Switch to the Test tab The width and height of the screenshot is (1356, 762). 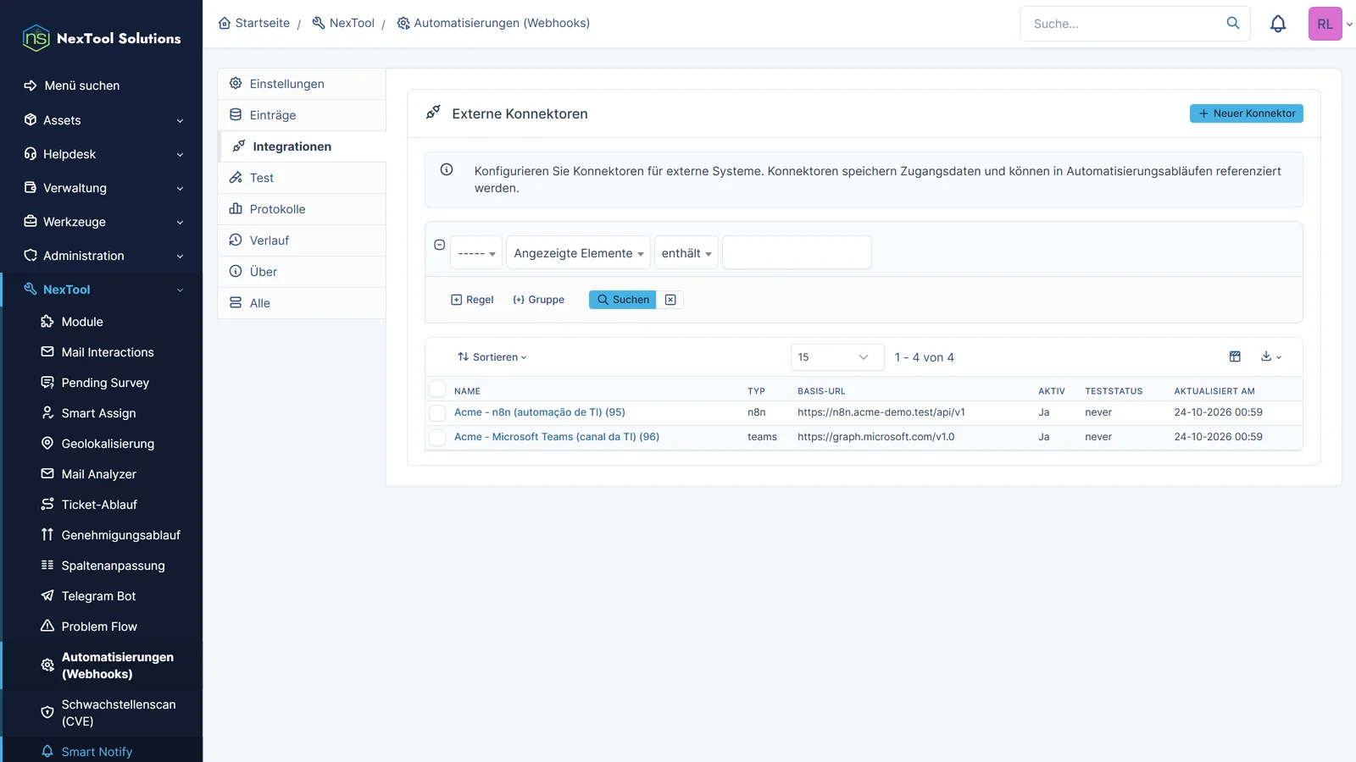[x=302, y=178]
